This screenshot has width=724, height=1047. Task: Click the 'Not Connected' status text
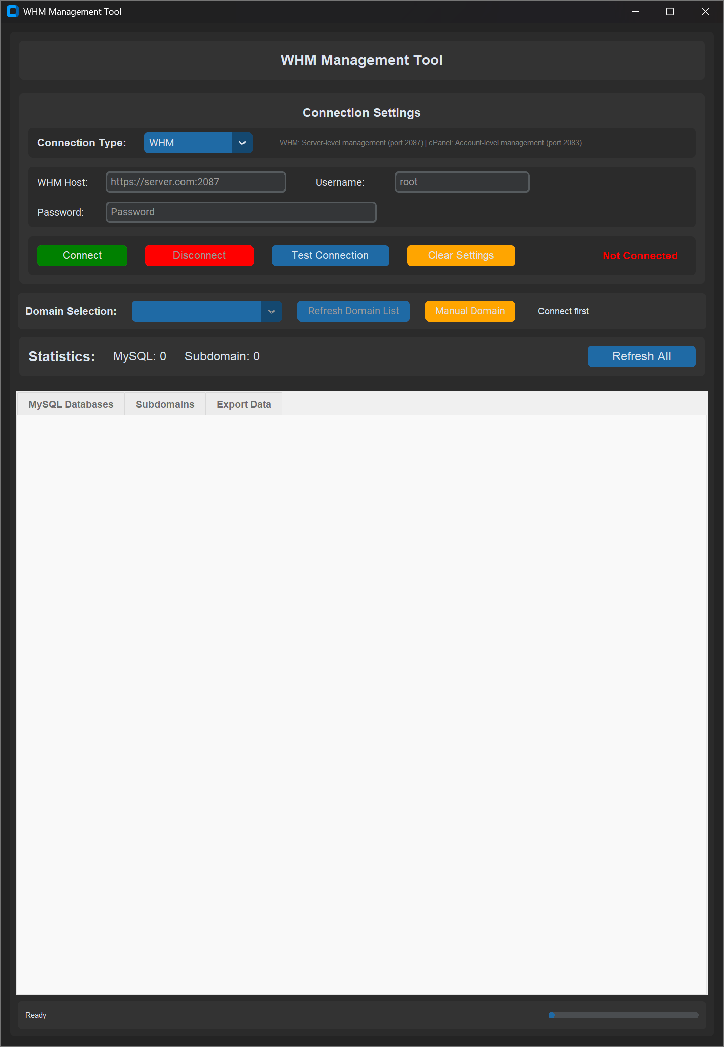click(x=640, y=256)
